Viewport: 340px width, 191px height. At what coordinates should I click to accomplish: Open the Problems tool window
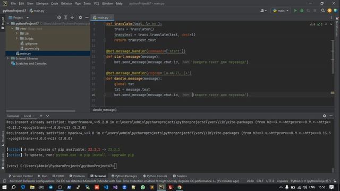click(x=77, y=176)
